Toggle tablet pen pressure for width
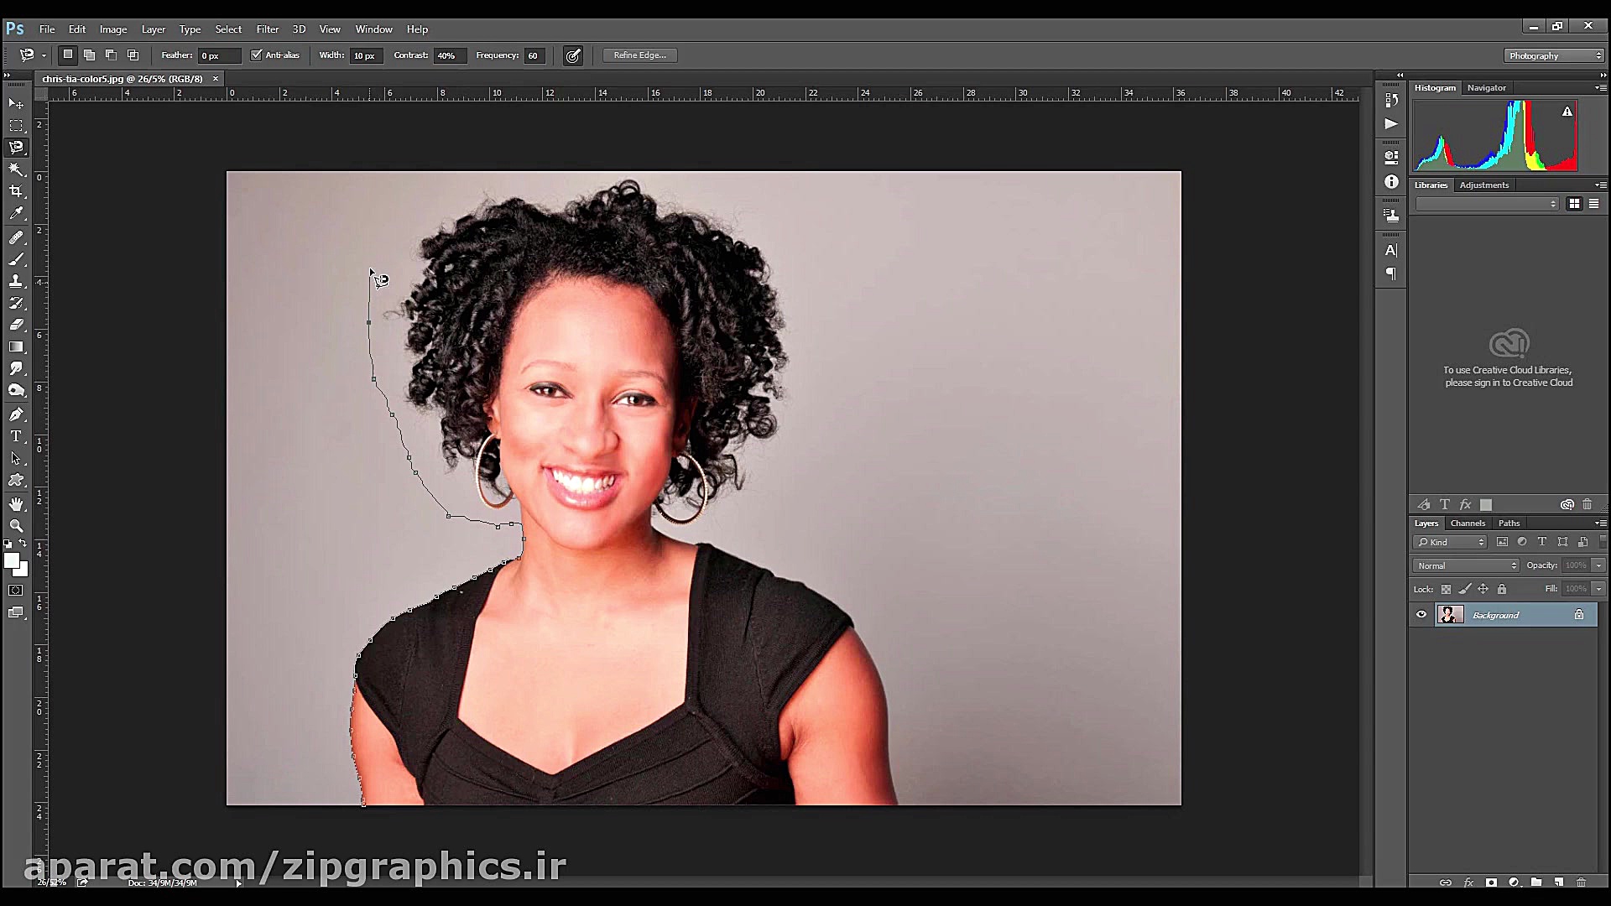The image size is (1611, 906). point(573,56)
